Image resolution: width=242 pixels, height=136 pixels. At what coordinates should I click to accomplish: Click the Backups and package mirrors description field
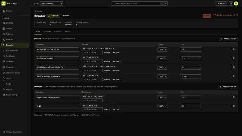57,97
